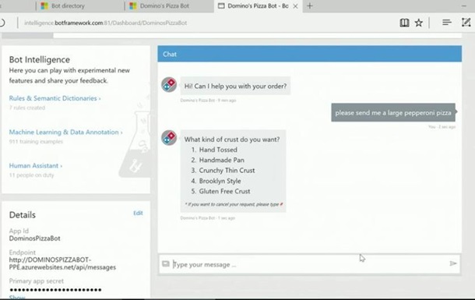Select the 'Hand Tossed' crust option text
Screen dimensions: 475x300
(218, 150)
